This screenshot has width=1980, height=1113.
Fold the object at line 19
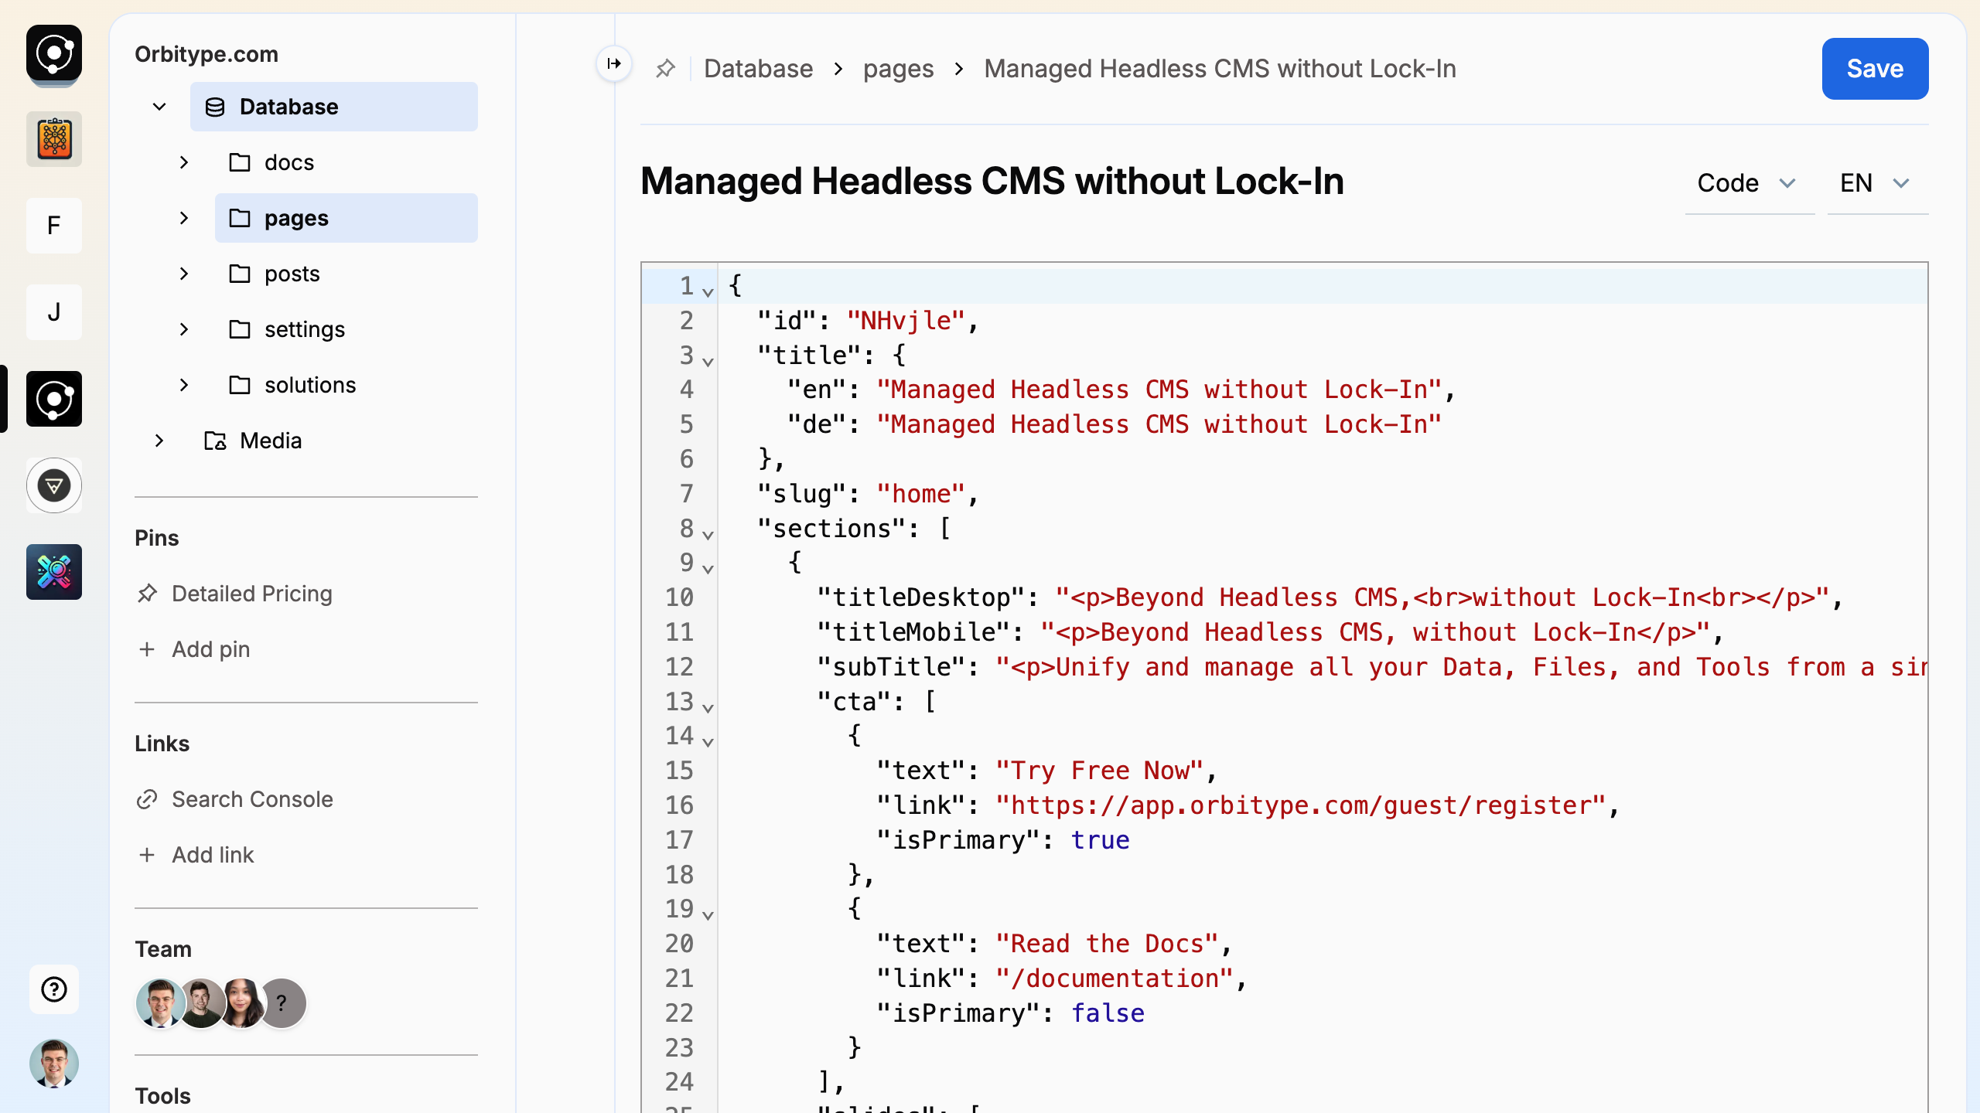point(708,914)
